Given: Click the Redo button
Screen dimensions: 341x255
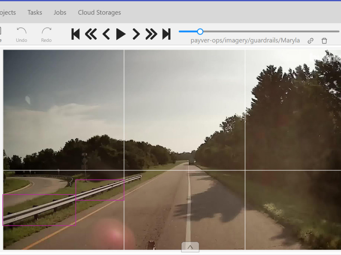Looking at the screenshot, I should 46,35.
